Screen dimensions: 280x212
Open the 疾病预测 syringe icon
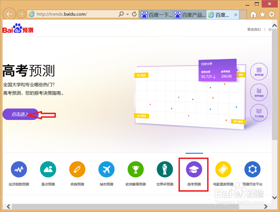pyautogui.click(x=77, y=169)
